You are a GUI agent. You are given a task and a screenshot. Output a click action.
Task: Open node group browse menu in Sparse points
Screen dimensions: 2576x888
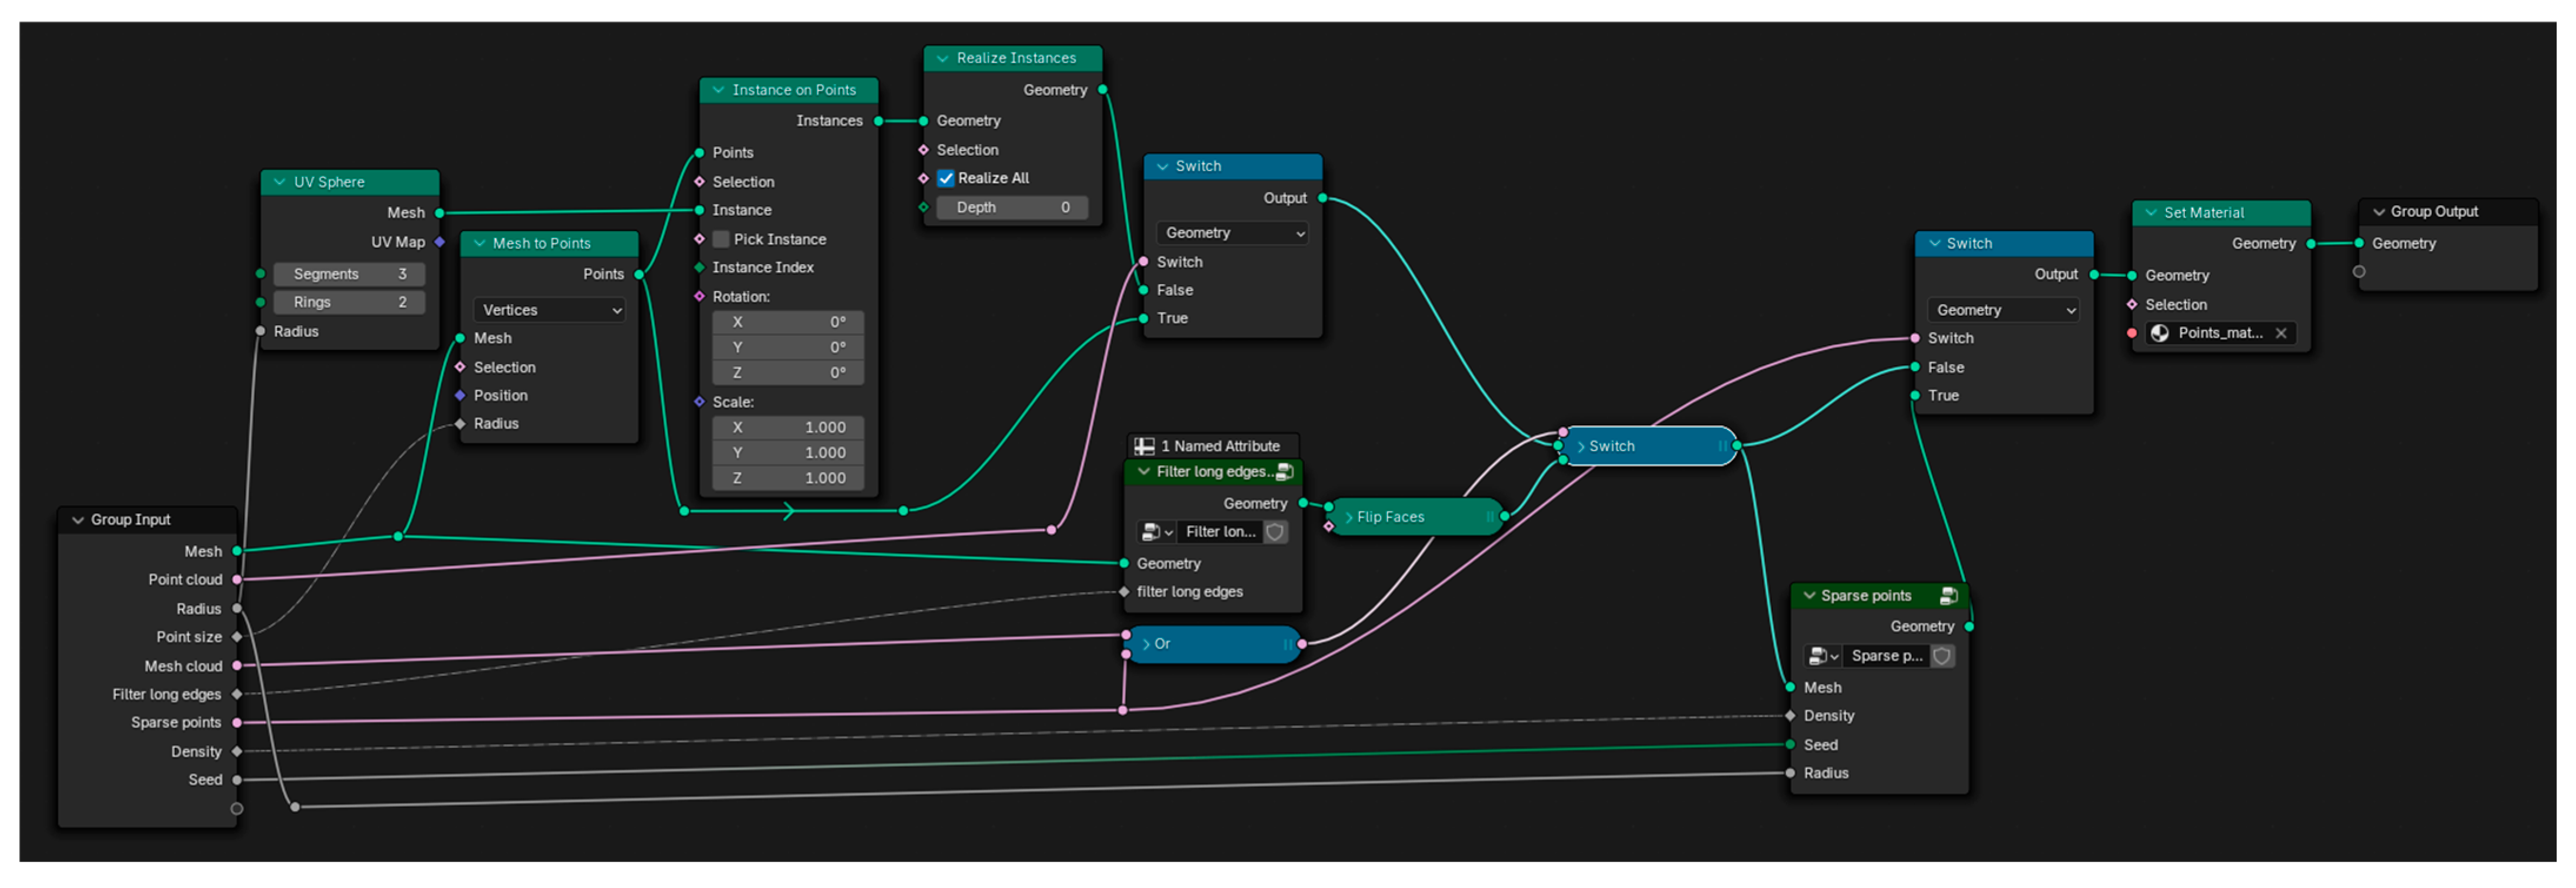coord(1823,657)
